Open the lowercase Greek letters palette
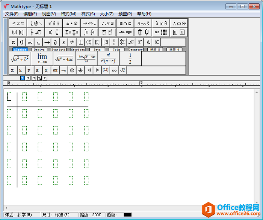 (x=161, y=24)
